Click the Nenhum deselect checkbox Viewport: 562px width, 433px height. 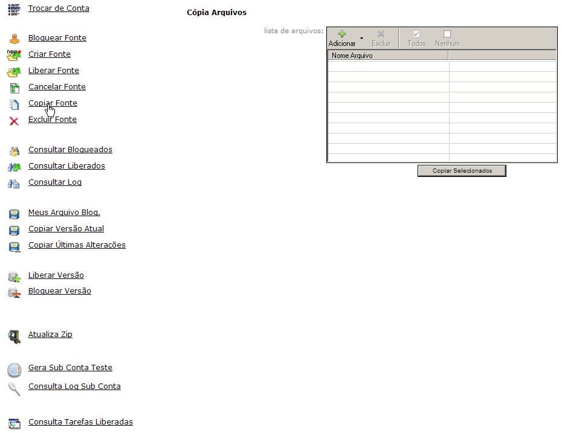point(447,34)
